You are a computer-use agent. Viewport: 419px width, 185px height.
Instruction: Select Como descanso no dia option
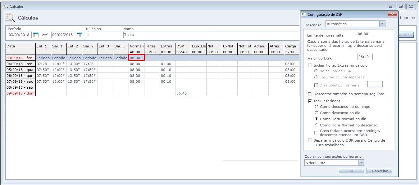point(316,113)
